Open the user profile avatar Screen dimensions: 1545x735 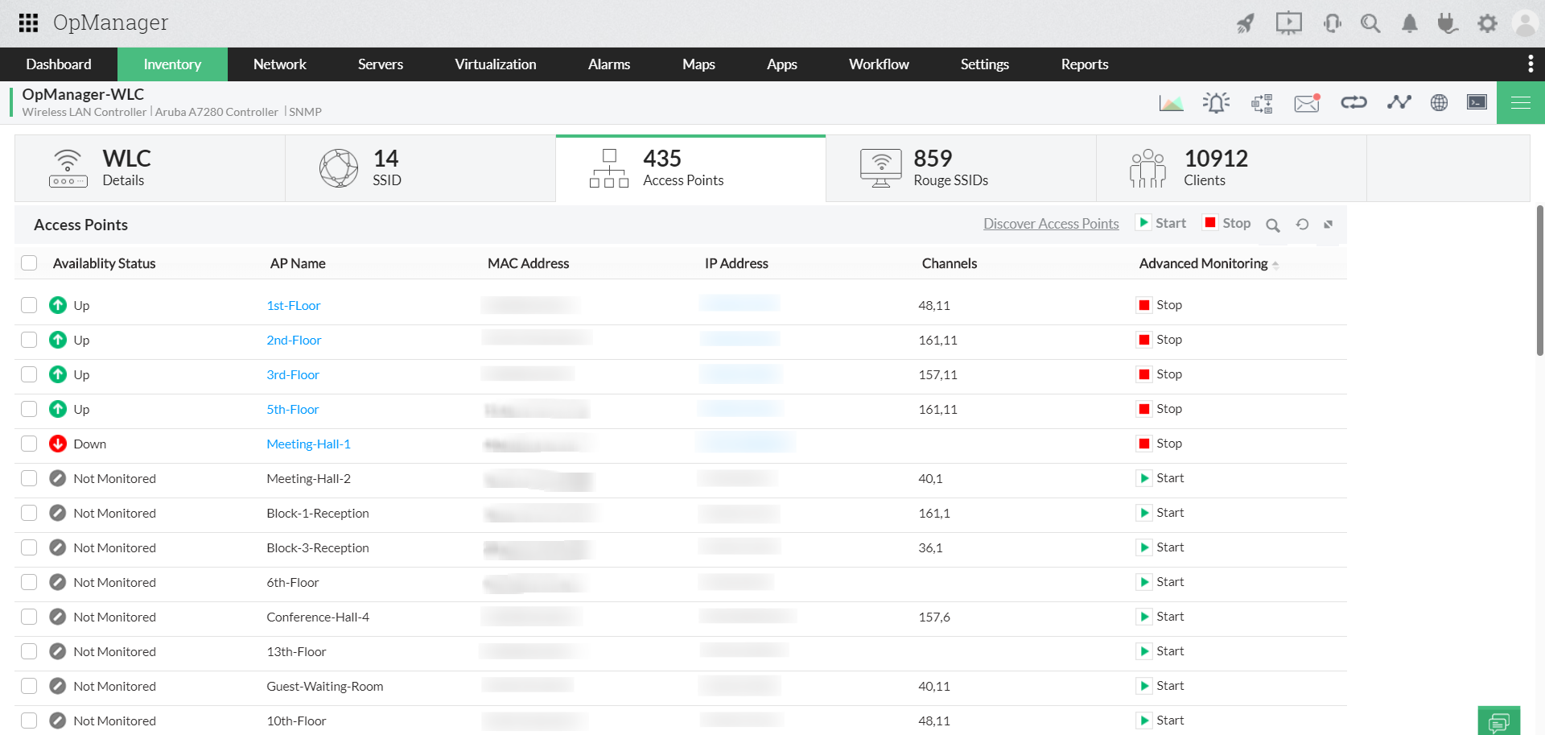pos(1525,23)
